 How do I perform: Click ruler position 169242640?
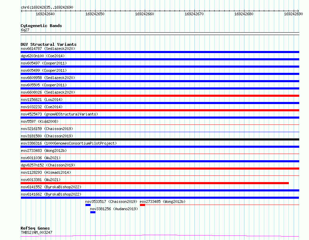[x=45, y=14]
